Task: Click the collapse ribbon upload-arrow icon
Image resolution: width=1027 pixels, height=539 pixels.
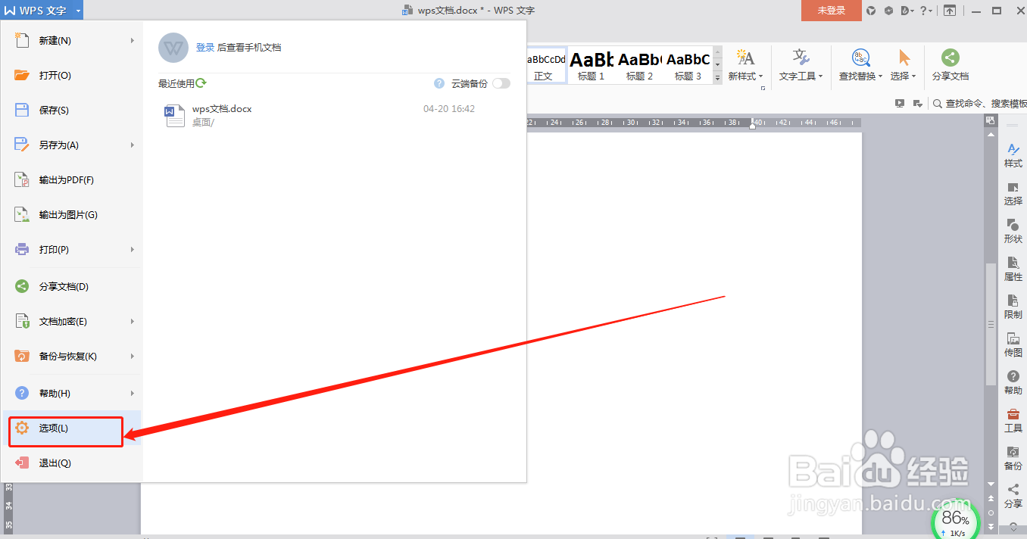Action: click(949, 11)
